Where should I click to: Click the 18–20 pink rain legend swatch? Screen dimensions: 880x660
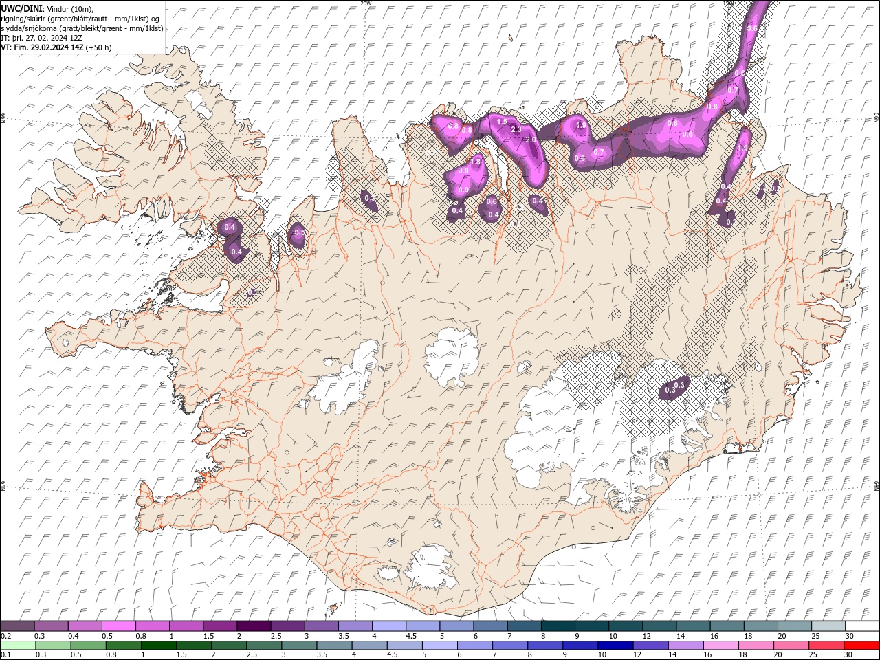(756, 646)
